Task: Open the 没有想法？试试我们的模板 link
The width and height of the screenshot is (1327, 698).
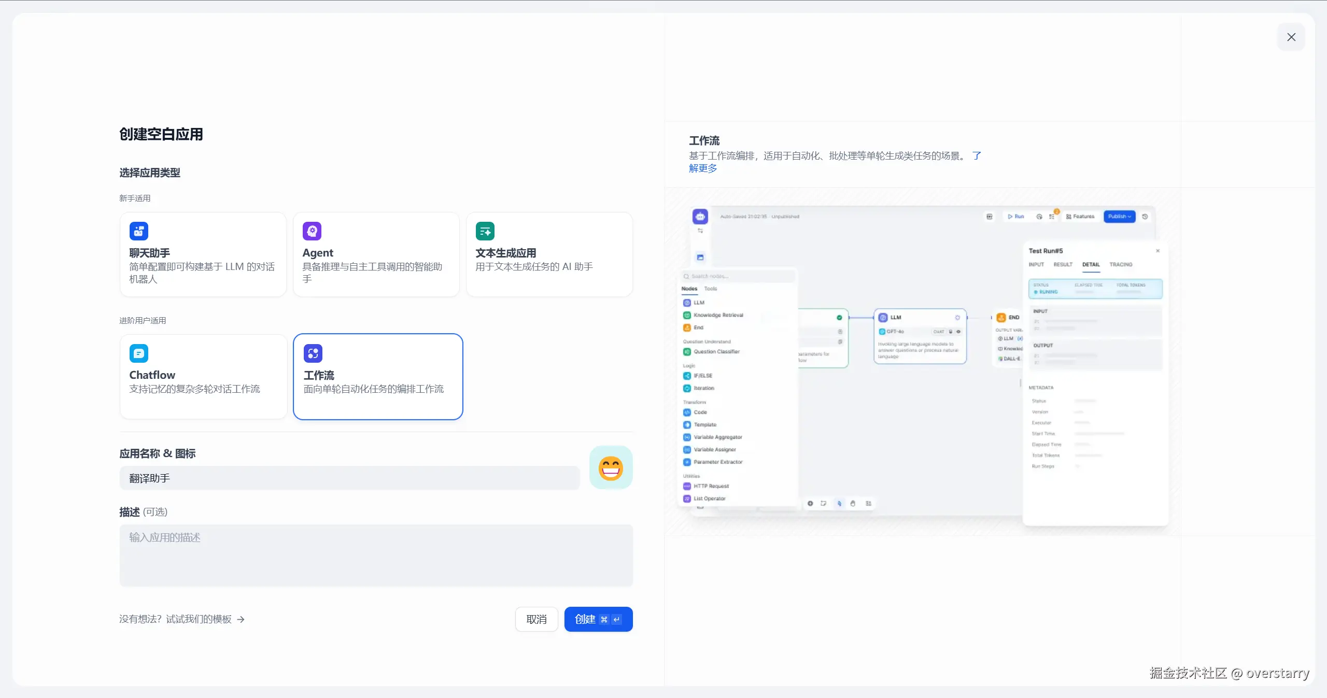Action: click(x=175, y=619)
